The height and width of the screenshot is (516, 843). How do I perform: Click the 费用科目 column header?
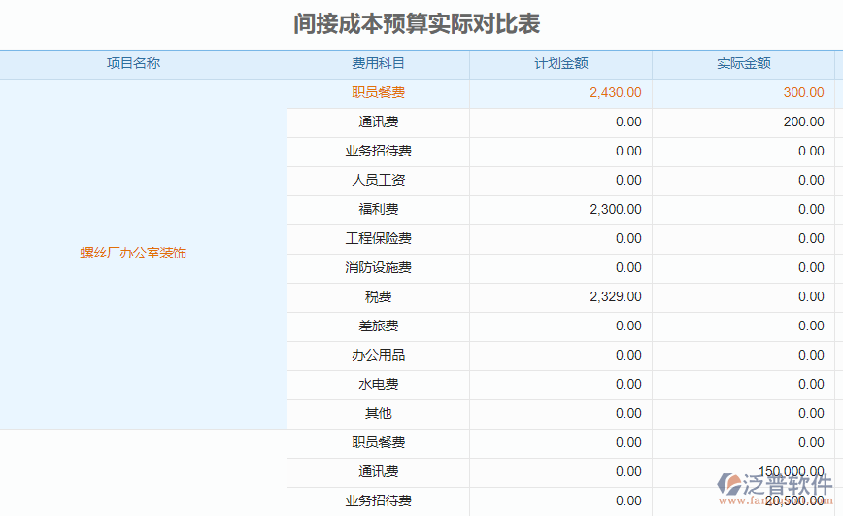coord(378,64)
